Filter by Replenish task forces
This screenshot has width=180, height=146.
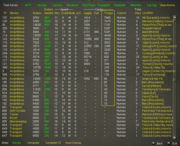tap(120, 5)
